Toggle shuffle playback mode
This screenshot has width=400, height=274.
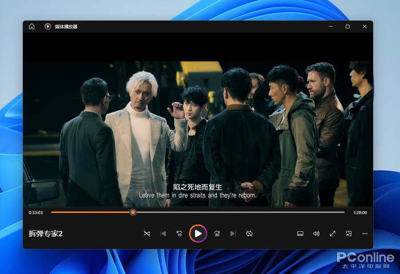pos(147,233)
